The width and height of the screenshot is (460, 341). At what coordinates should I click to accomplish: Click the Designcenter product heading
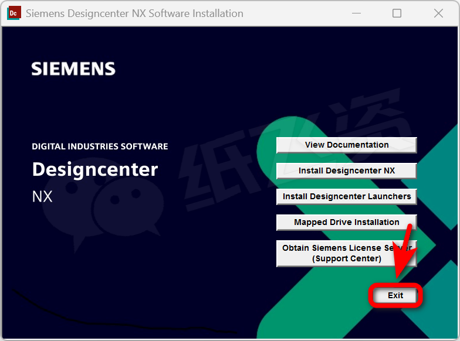point(95,169)
